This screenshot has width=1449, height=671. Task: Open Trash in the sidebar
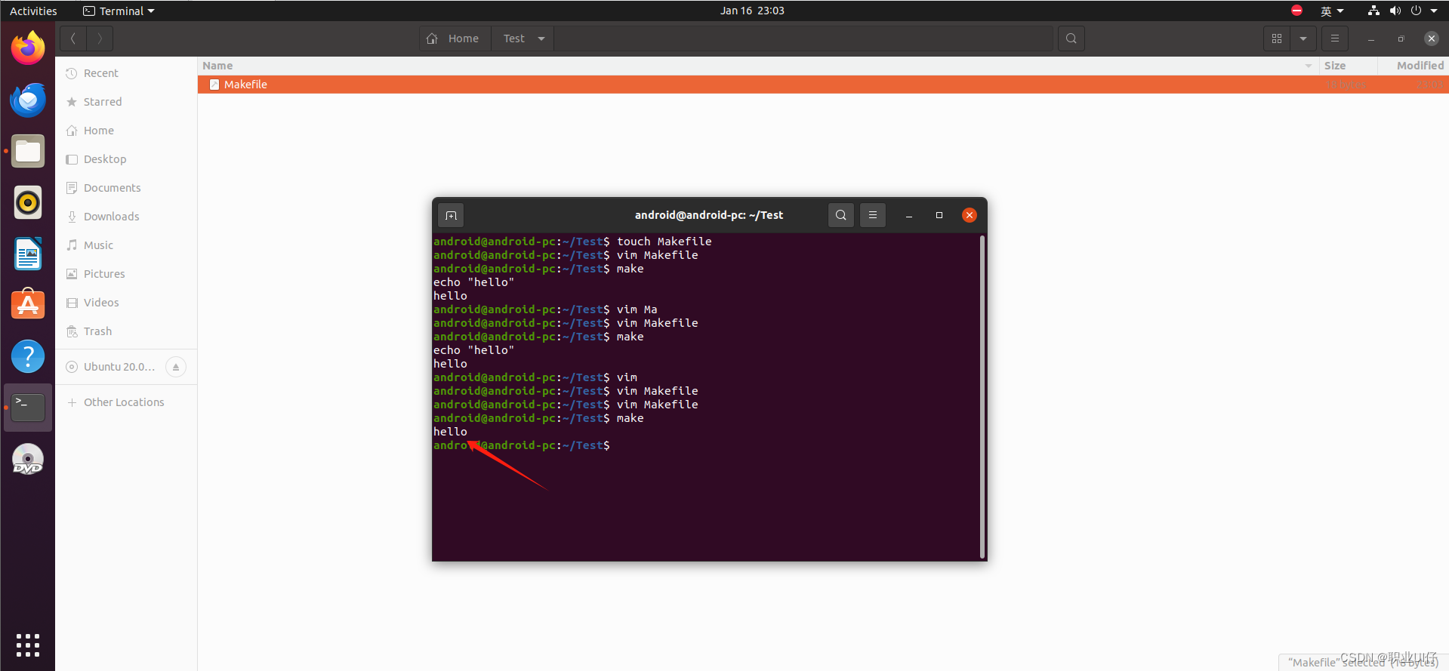point(126,331)
